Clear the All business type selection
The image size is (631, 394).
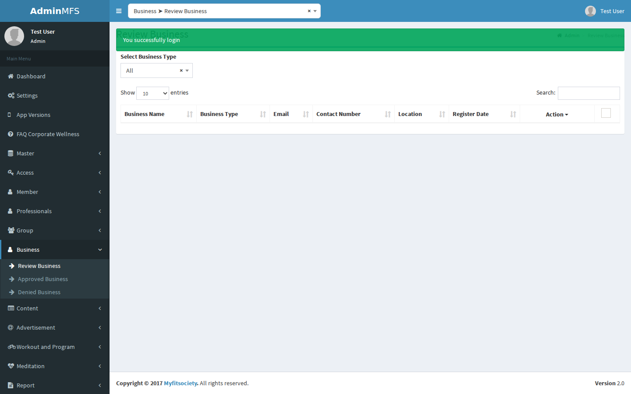point(181,70)
